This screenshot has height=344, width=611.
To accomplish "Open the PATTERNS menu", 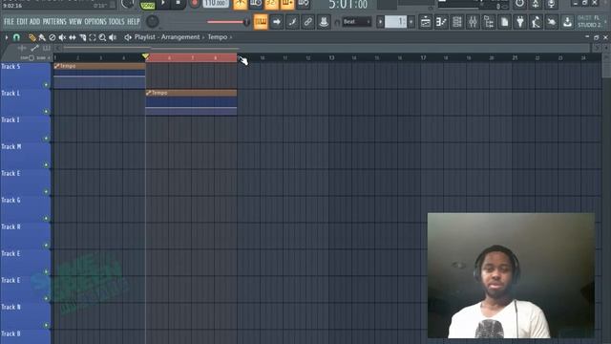I will tap(54, 21).
